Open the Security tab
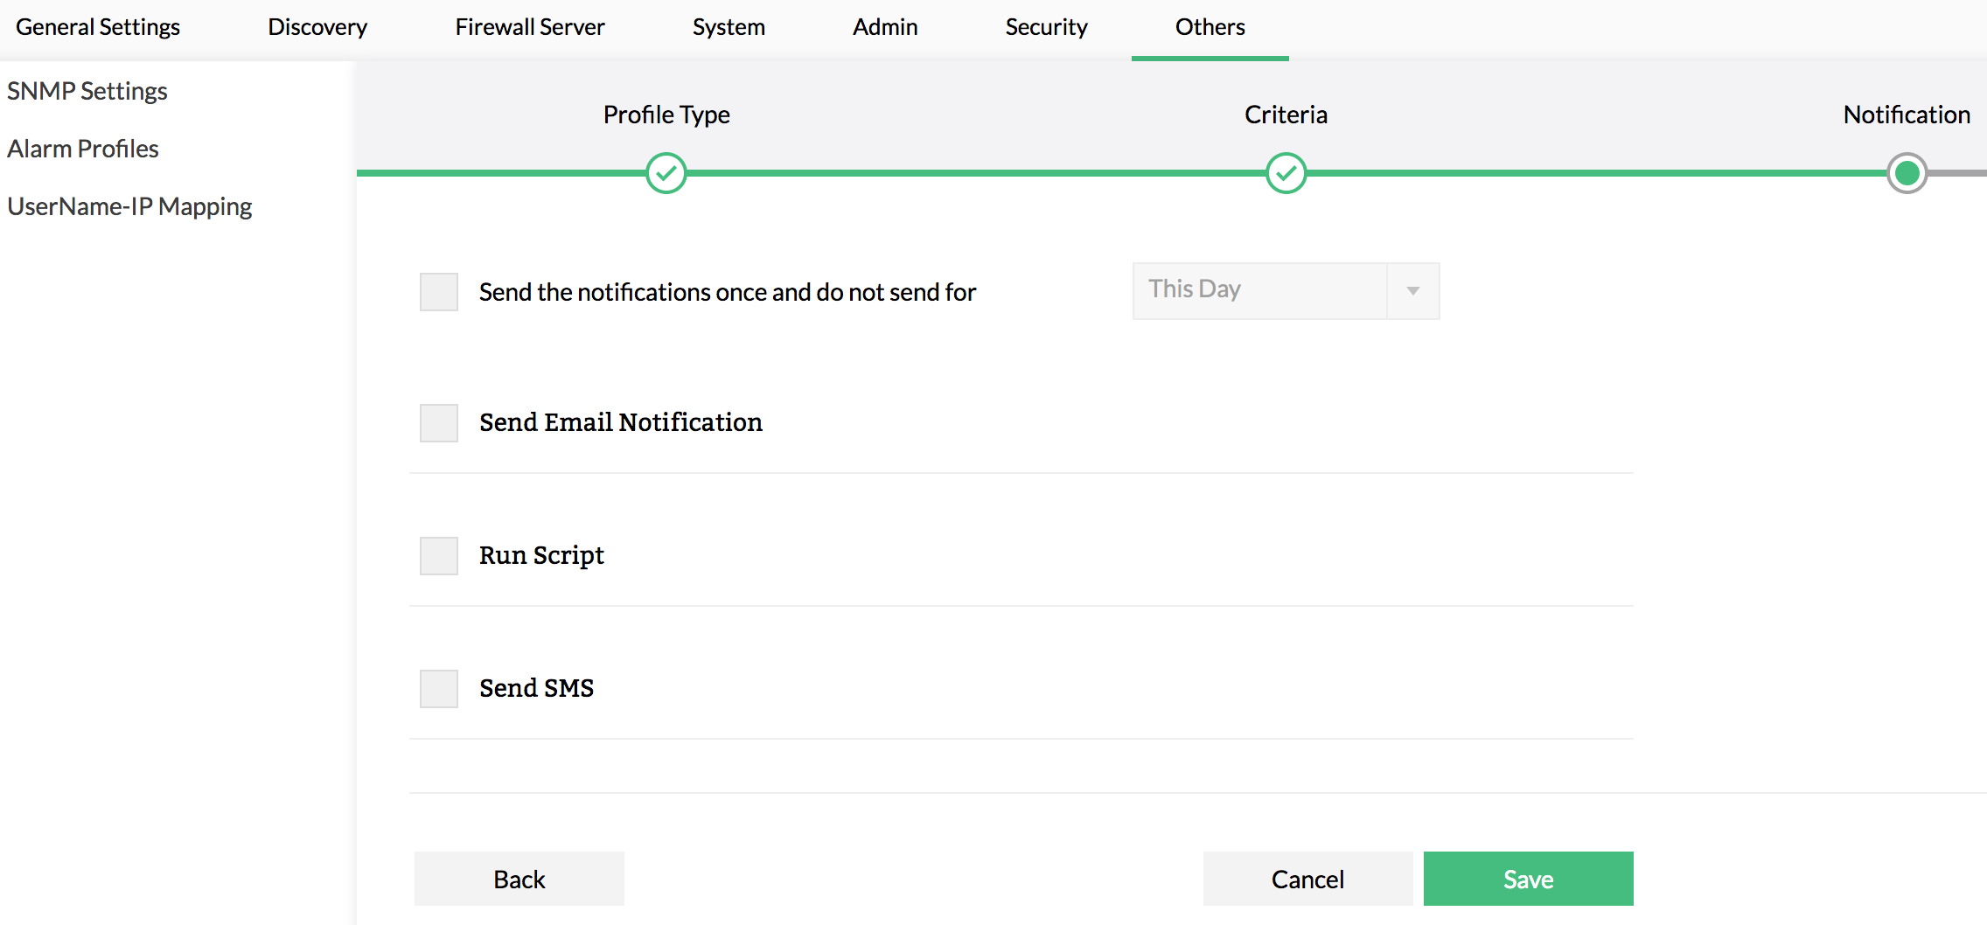The height and width of the screenshot is (925, 1987). click(1046, 28)
